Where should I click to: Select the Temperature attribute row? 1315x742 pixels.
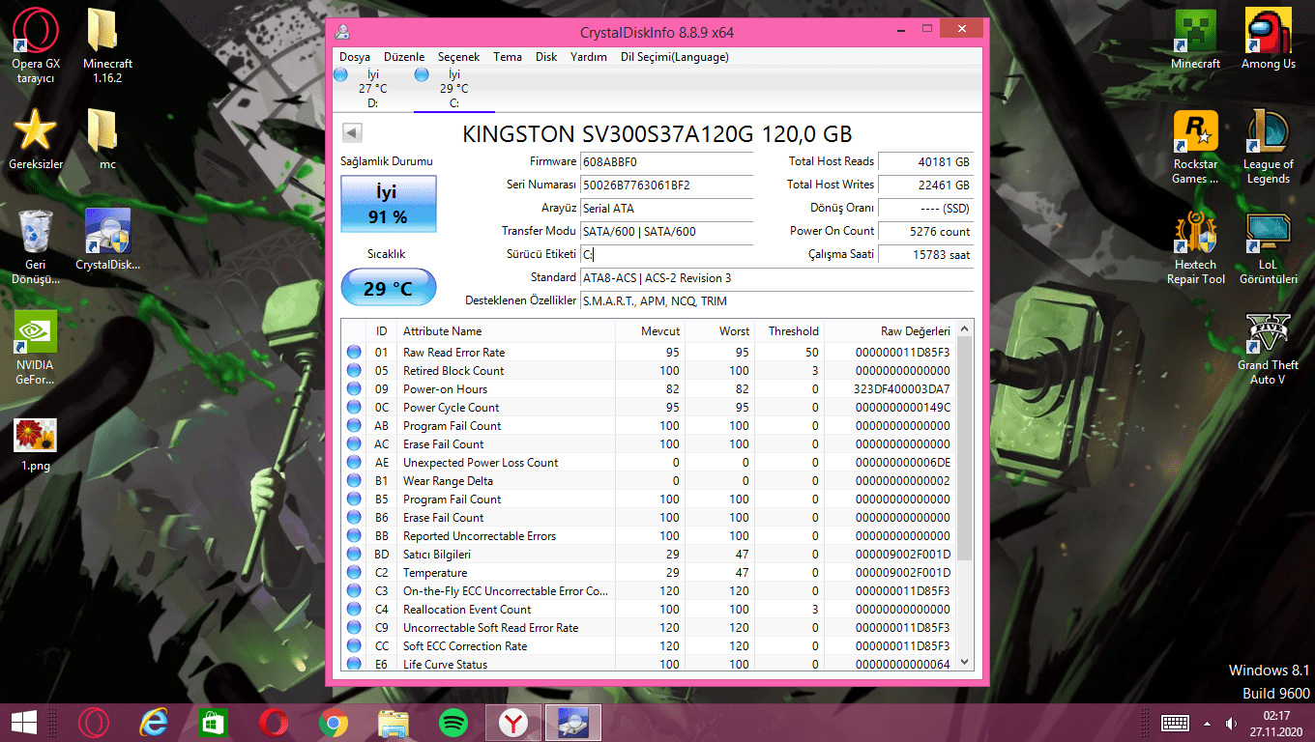click(x=648, y=572)
